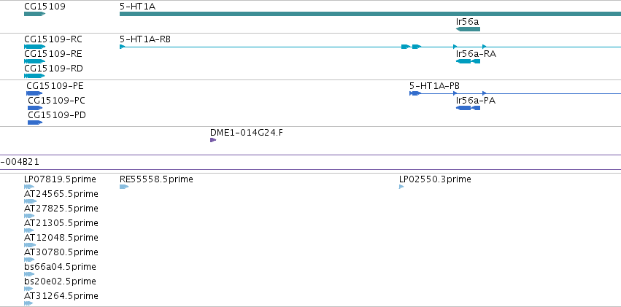Click the DME1-014G24.F label
The image size is (621, 307).
coord(247,133)
